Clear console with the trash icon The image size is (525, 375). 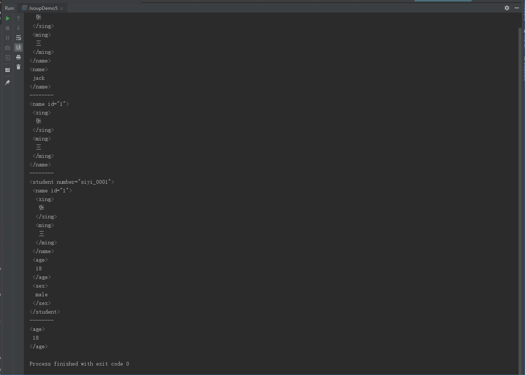[18, 67]
